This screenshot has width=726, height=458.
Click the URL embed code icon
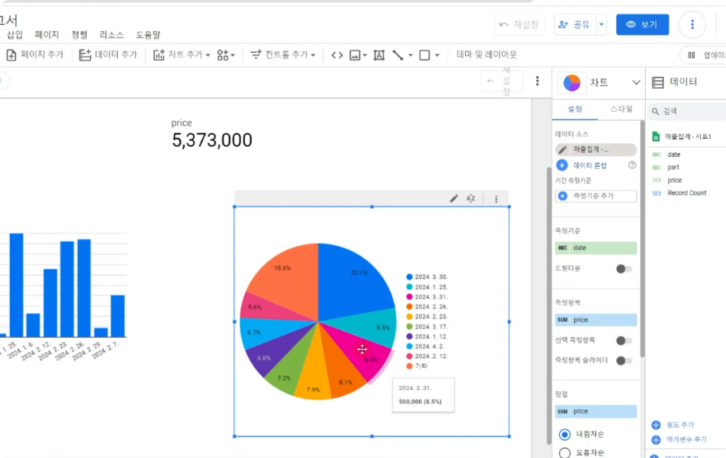click(337, 55)
